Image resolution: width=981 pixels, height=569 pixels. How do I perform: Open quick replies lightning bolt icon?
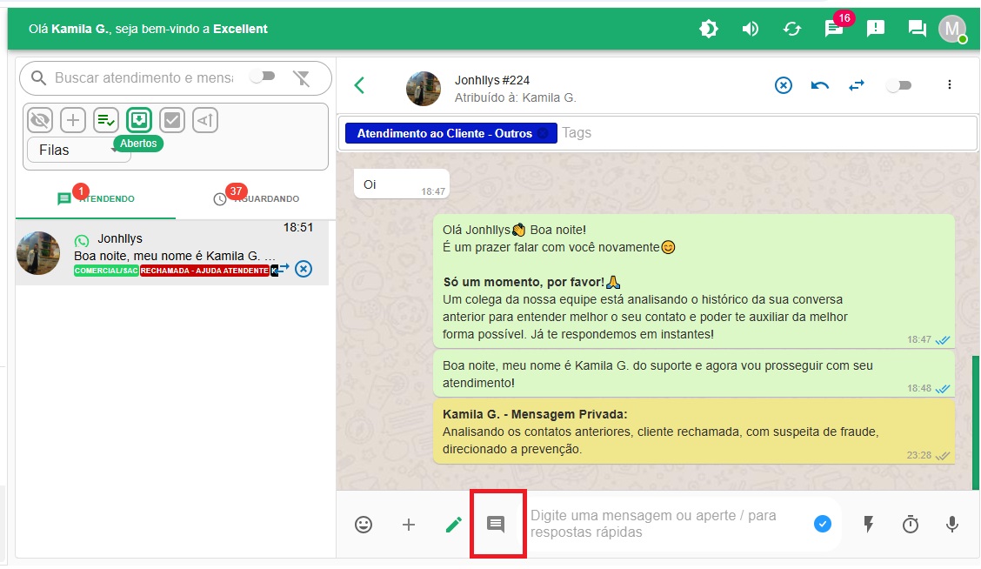point(868,525)
